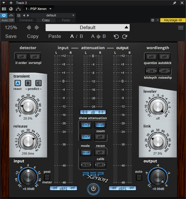Click the 125% GUI scale value
Viewport: 186px width, 199px height.
click(x=11, y=27)
